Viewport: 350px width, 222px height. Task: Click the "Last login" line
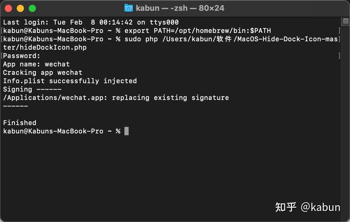point(91,22)
